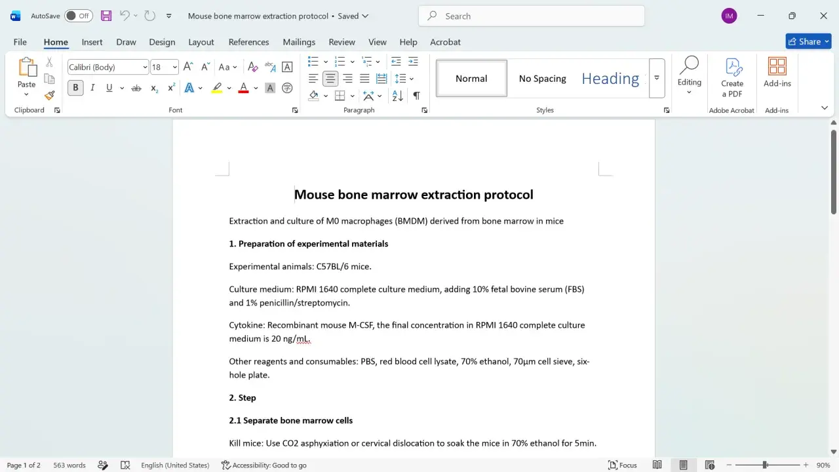This screenshot has height=472, width=839.
Task: Open Font dialog launcher
Action: (x=295, y=110)
